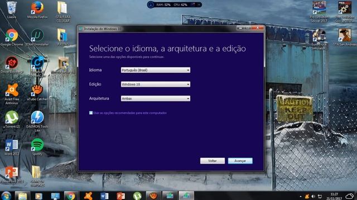Click the volume speaker tray icon
Image resolution: width=357 pixels, height=200 pixels.
pyautogui.click(x=313, y=196)
